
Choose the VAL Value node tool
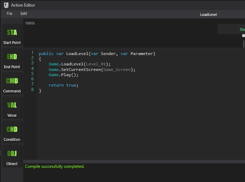(12, 109)
